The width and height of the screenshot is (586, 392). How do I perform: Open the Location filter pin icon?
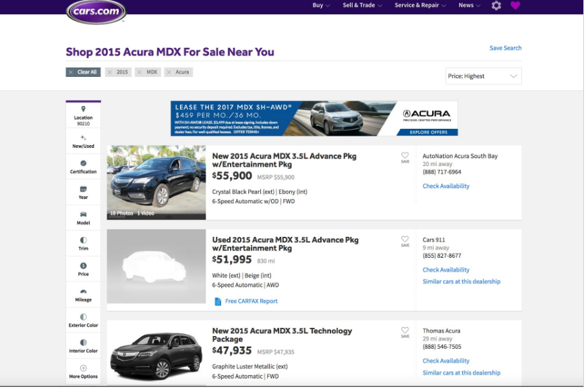pyautogui.click(x=84, y=109)
